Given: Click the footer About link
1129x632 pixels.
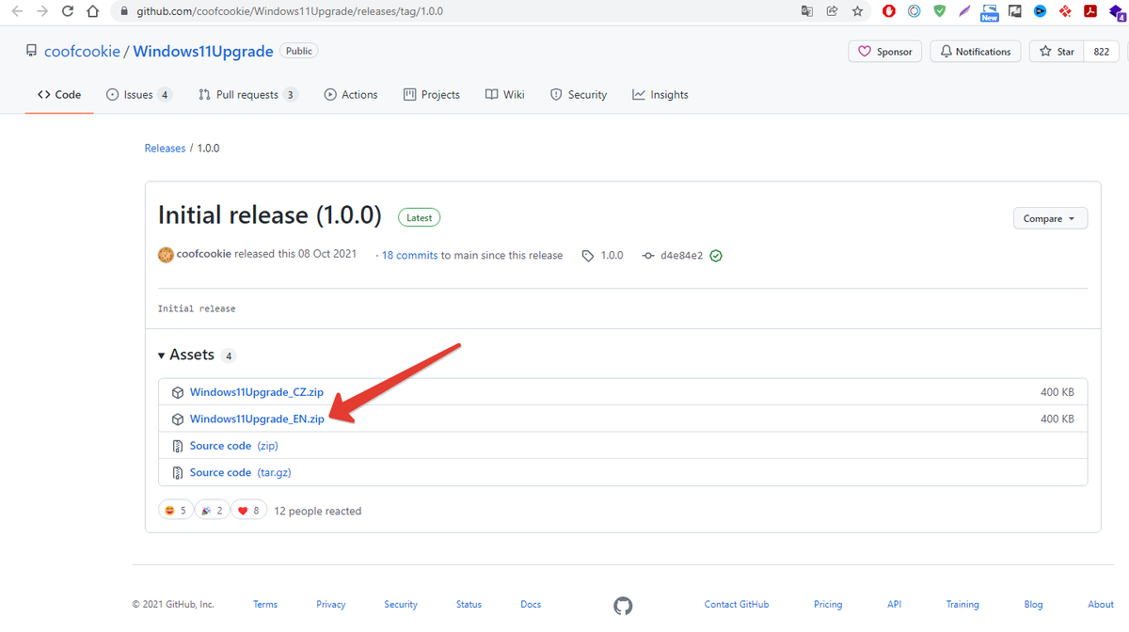Looking at the screenshot, I should tap(1101, 605).
